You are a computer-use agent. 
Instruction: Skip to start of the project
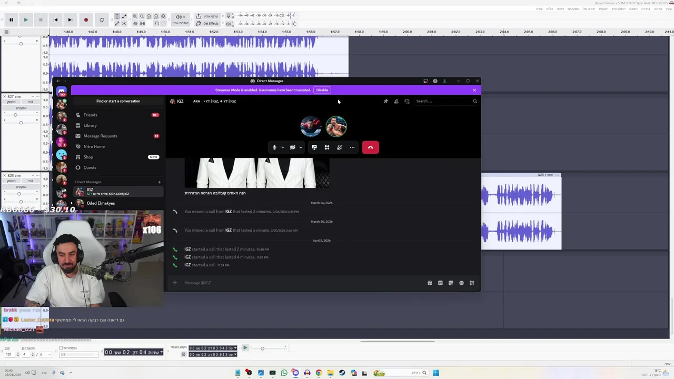pos(55,20)
